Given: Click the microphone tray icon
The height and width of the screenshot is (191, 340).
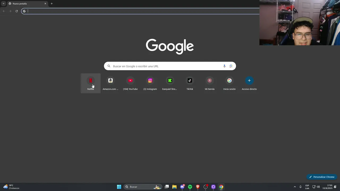Looking at the screenshot, I should coord(300,187).
